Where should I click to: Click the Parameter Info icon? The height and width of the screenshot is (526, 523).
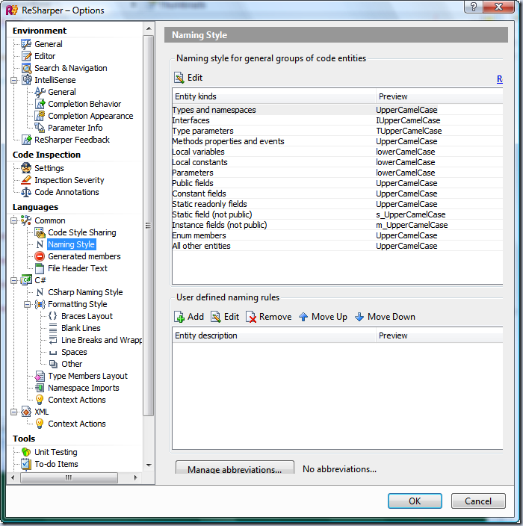(40, 128)
